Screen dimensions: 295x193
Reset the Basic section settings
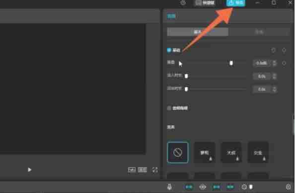[273, 50]
